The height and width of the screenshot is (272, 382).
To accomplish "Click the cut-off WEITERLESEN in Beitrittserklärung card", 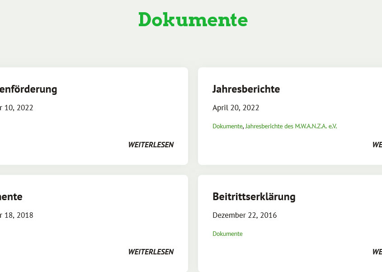I will coord(377,252).
